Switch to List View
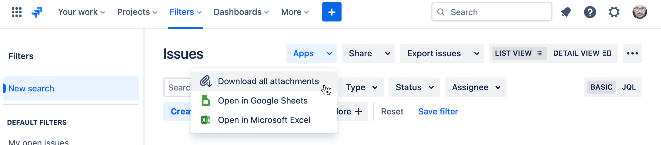Viewport: 661px width, 145px height. 519,53
